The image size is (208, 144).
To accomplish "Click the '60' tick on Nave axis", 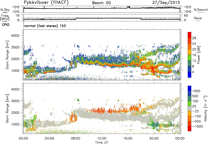I will tap(186, 16).
